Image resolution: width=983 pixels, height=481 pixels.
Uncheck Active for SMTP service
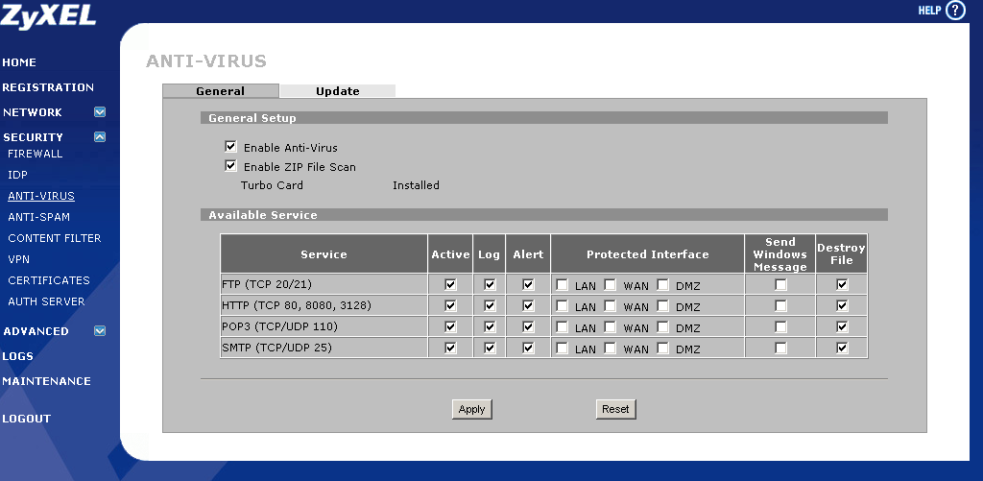click(450, 348)
